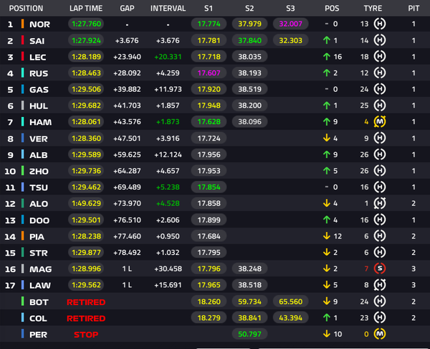Click the used hard tyre icon for LAW
The height and width of the screenshot is (349, 430).
pos(380,284)
